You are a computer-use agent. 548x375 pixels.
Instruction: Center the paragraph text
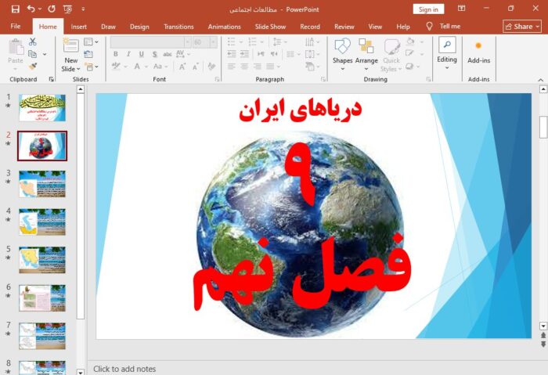tap(244, 66)
